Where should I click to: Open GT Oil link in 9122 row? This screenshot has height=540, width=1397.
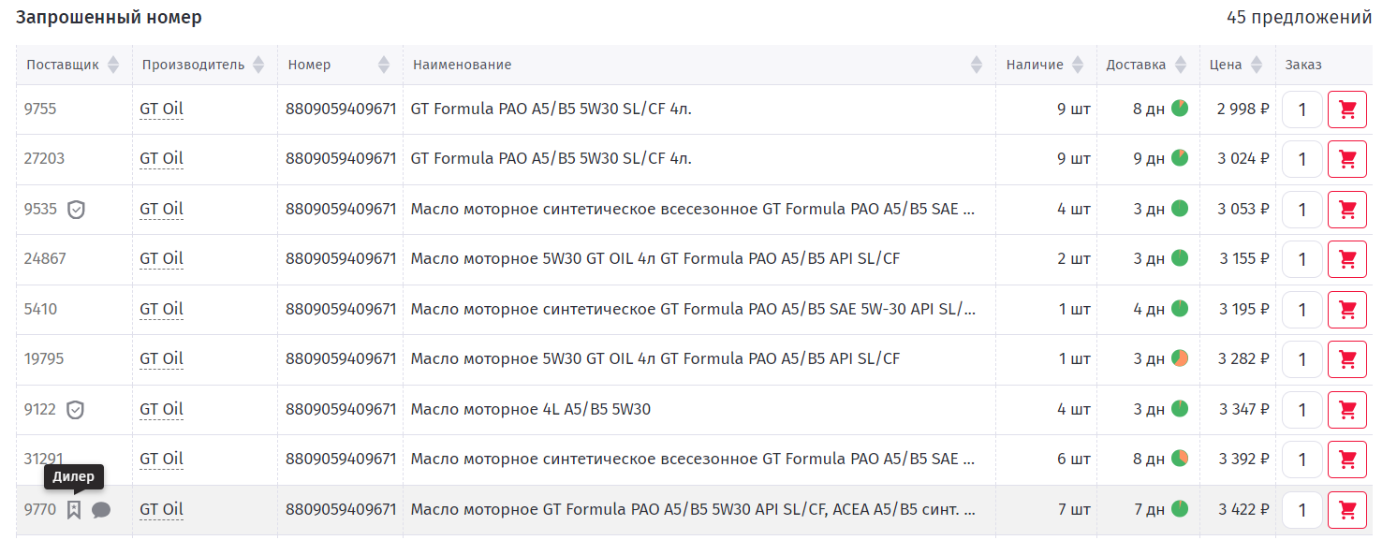tap(161, 410)
